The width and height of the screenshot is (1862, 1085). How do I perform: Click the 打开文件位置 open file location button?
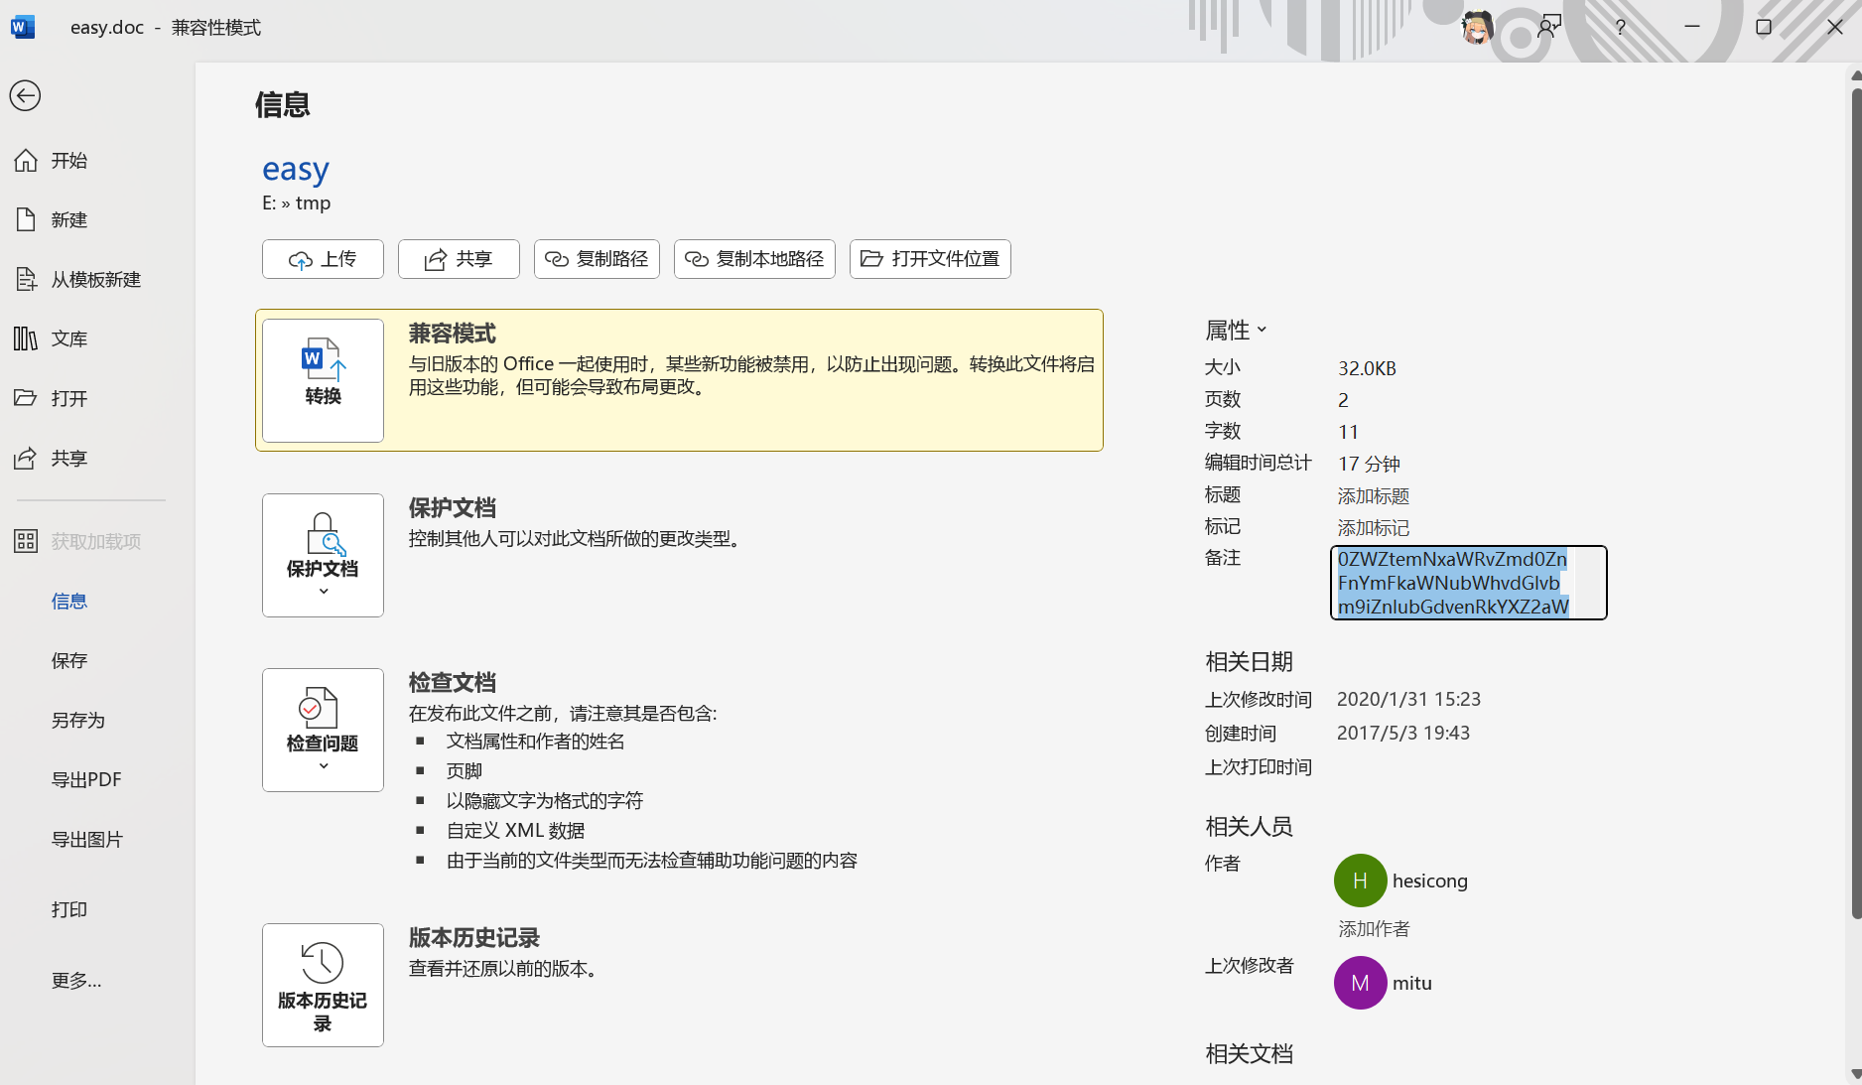coord(929,258)
